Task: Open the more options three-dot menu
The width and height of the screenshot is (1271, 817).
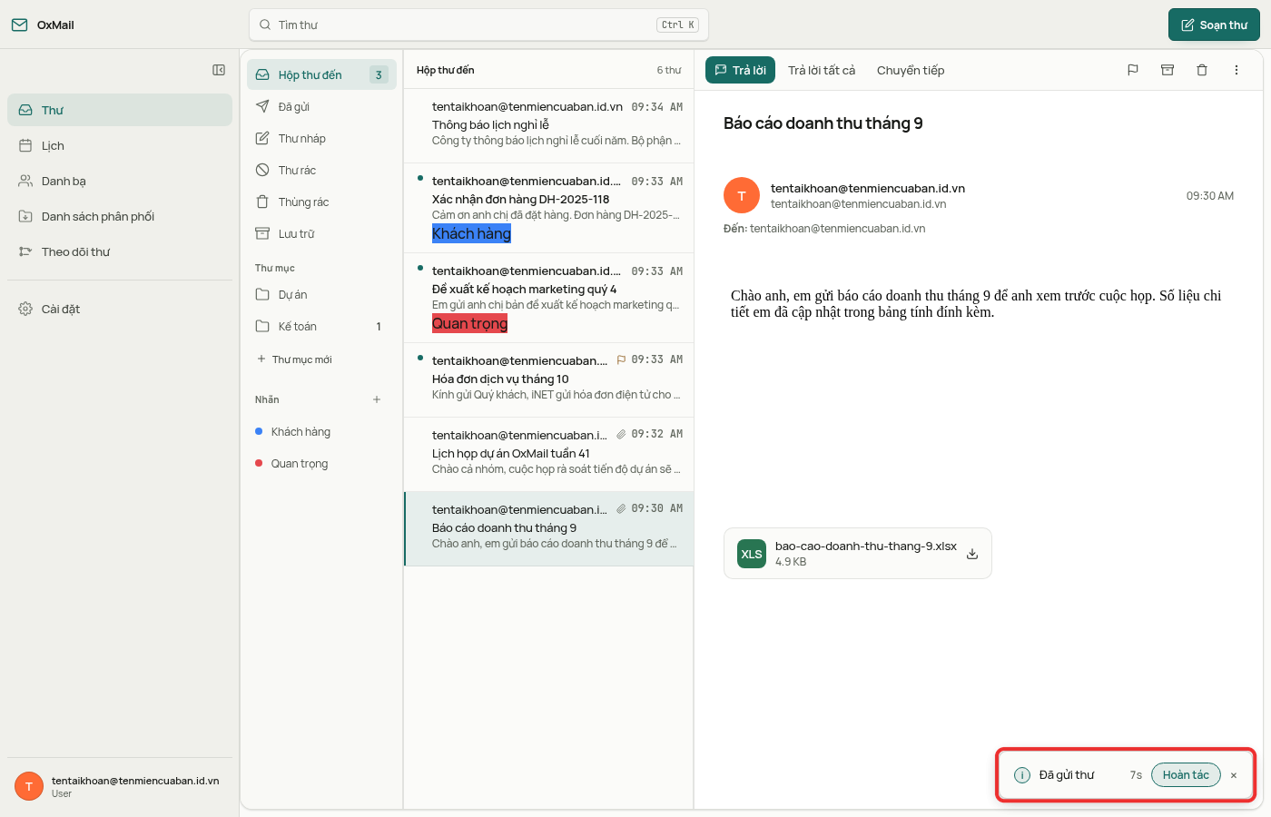Action: point(1237,70)
